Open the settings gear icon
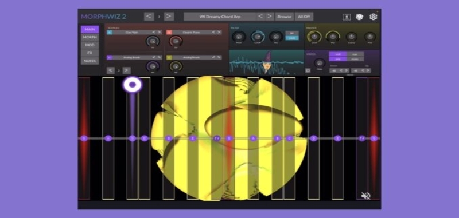The height and width of the screenshot is (218, 459). [373, 17]
